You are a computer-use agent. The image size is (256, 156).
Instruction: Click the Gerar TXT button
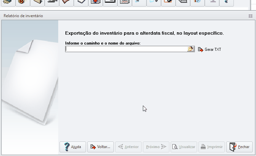[x=209, y=49]
